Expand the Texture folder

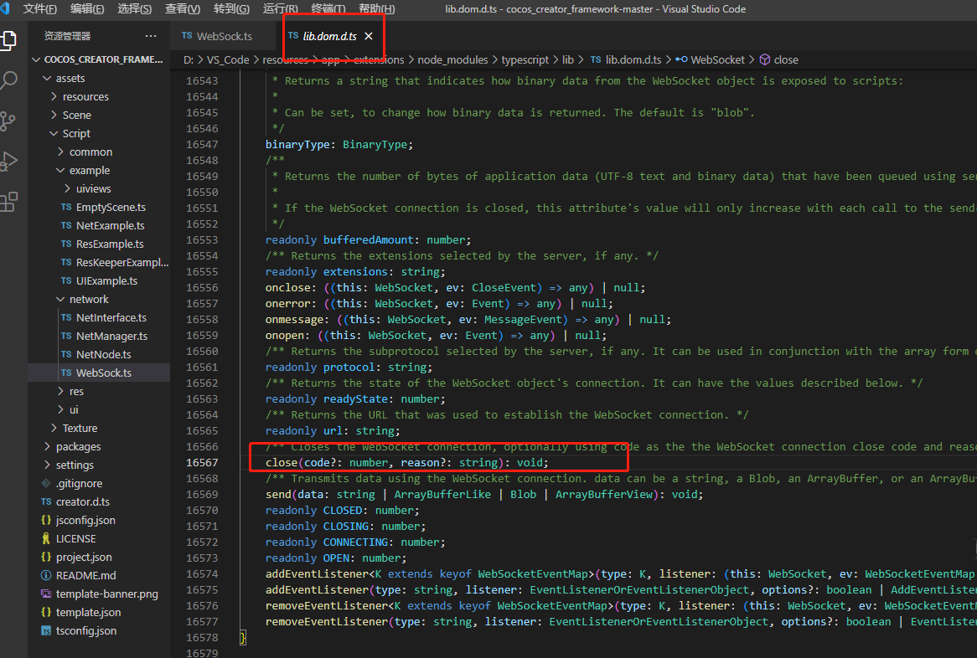(x=54, y=429)
